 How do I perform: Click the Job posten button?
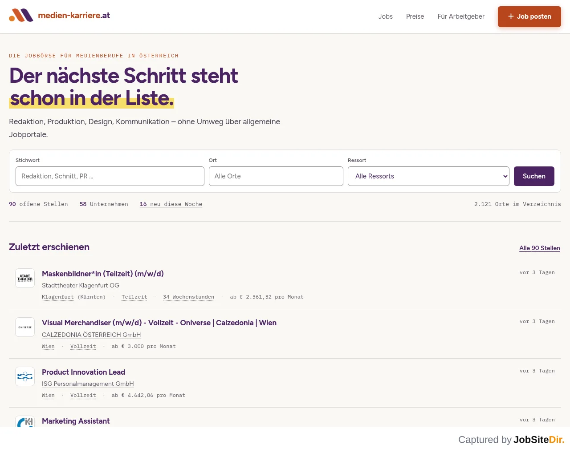(529, 16)
